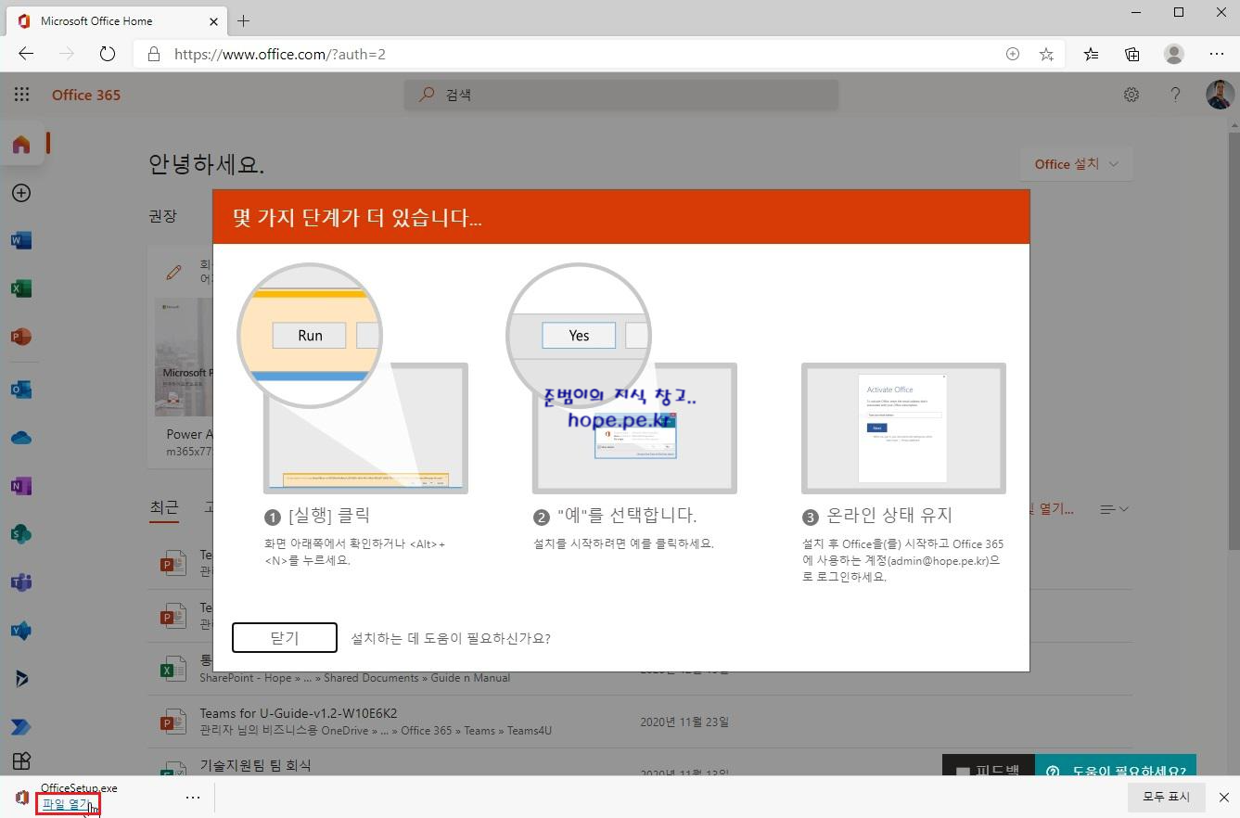Open PowerPoint from the sidebar
1240x818 pixels.
coord(21,338)
